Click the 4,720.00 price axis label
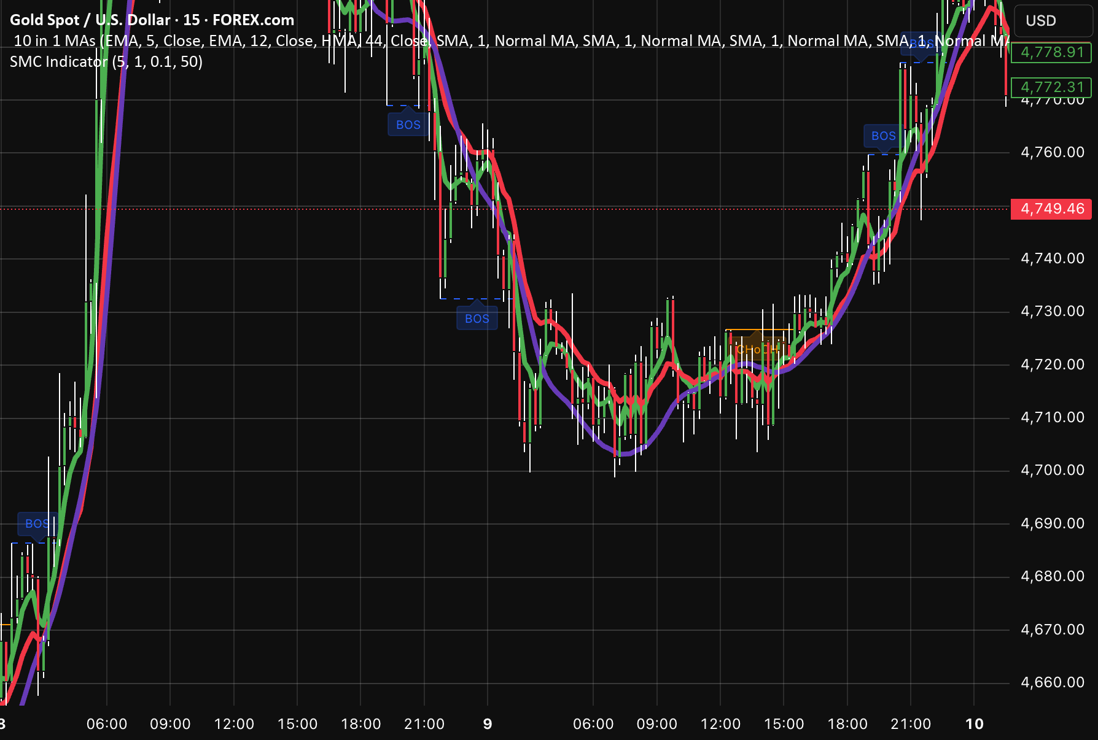 [x=1053, y=364]
